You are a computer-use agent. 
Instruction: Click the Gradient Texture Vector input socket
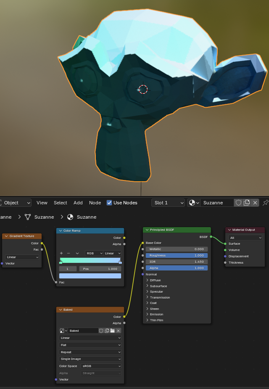click(x=2, y=263)
